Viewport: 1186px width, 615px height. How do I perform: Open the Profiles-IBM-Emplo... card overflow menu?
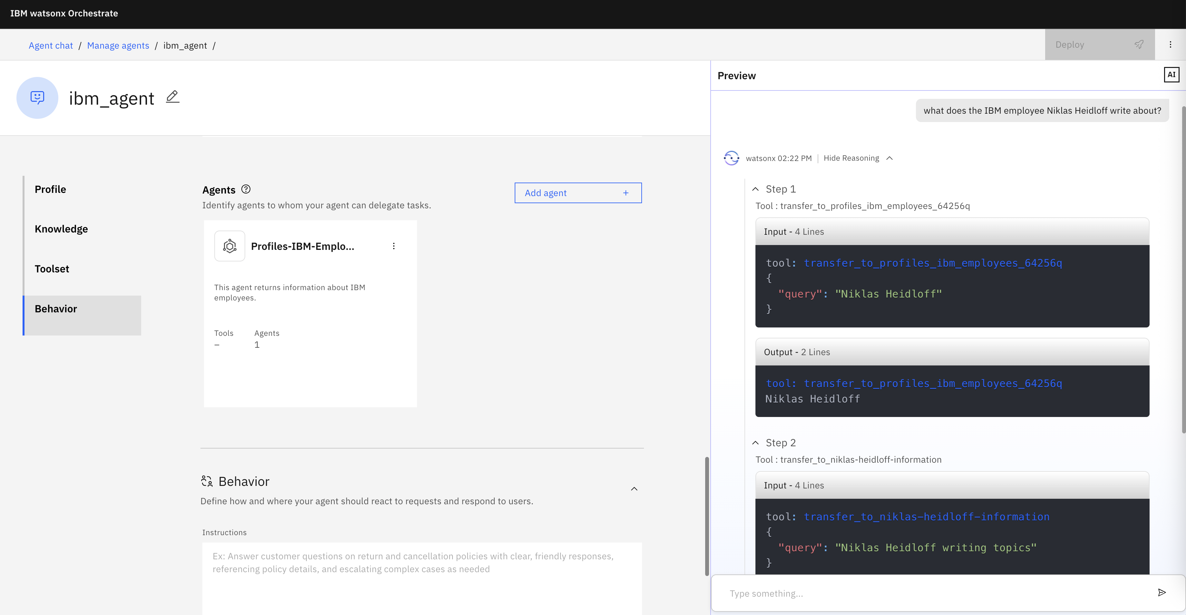[x=394, y=246]
